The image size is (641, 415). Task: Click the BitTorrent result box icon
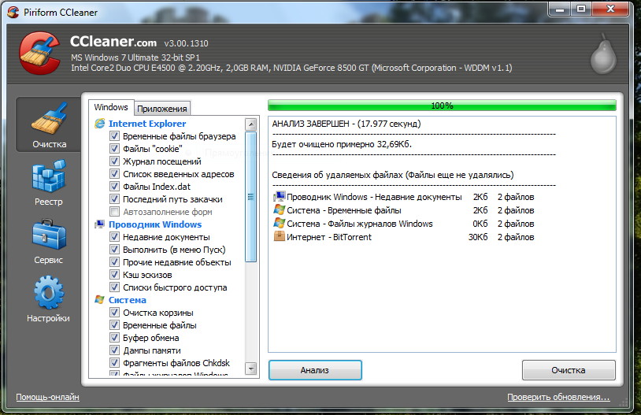280,237
